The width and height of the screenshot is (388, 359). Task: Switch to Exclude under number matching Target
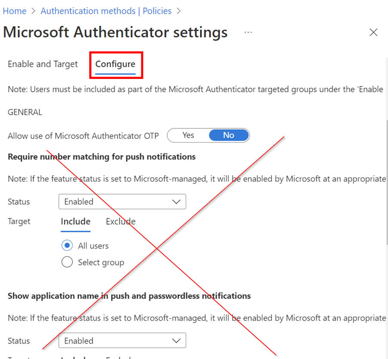coord(120,222)
